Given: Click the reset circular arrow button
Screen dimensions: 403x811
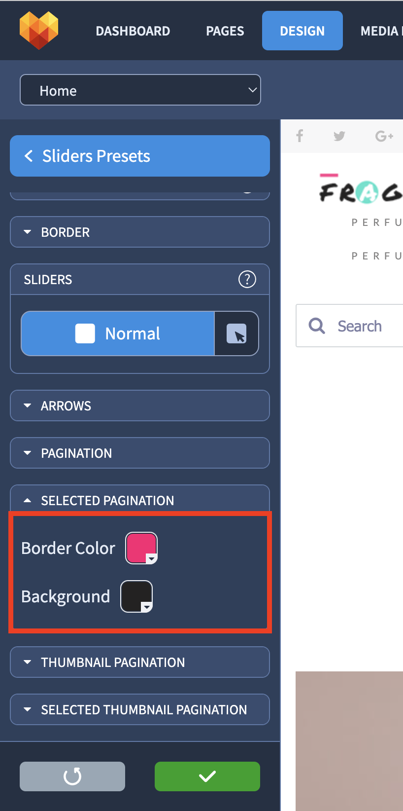Looking at the screenshot, I should [x=72, y=776].
